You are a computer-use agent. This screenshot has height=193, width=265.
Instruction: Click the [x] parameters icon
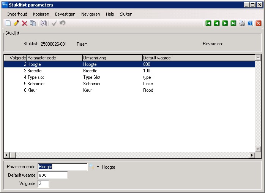[44, 23]
